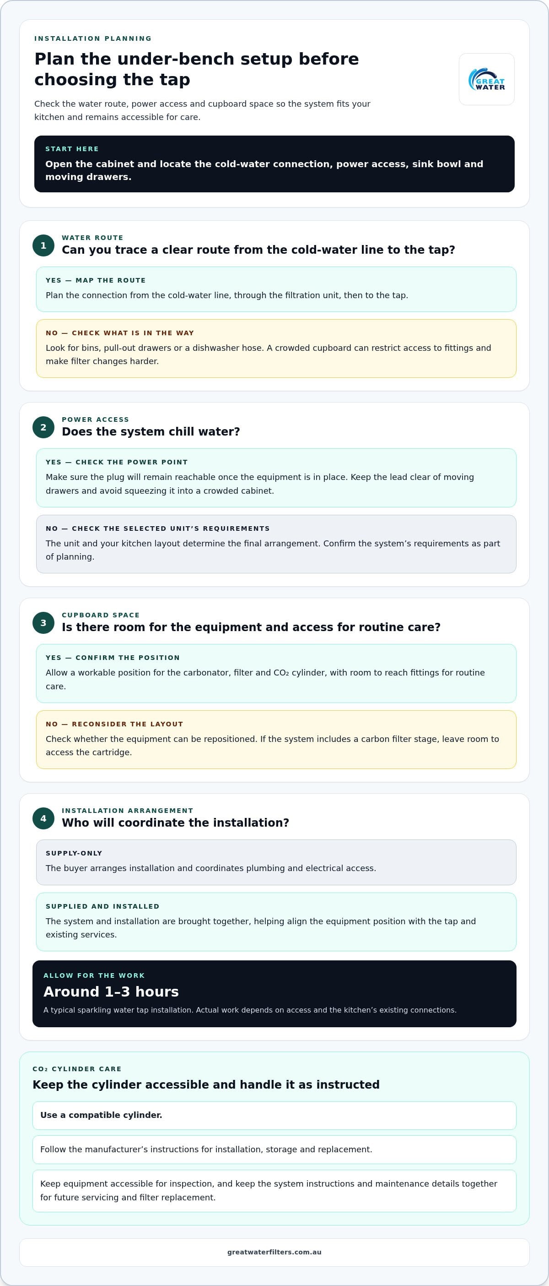Click the Start Here dark banner

(274, 164)
